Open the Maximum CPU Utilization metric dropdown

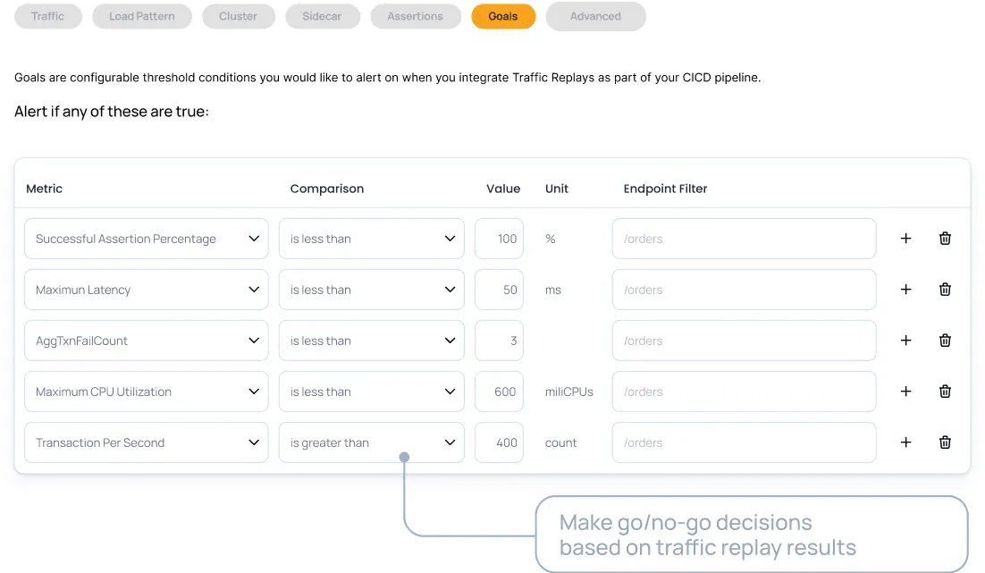click(146, 392)
